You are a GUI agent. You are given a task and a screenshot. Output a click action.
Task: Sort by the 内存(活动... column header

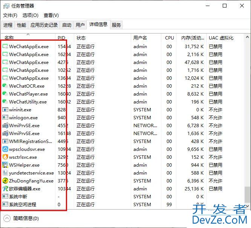pyautogui.click(x=191, y=38)
